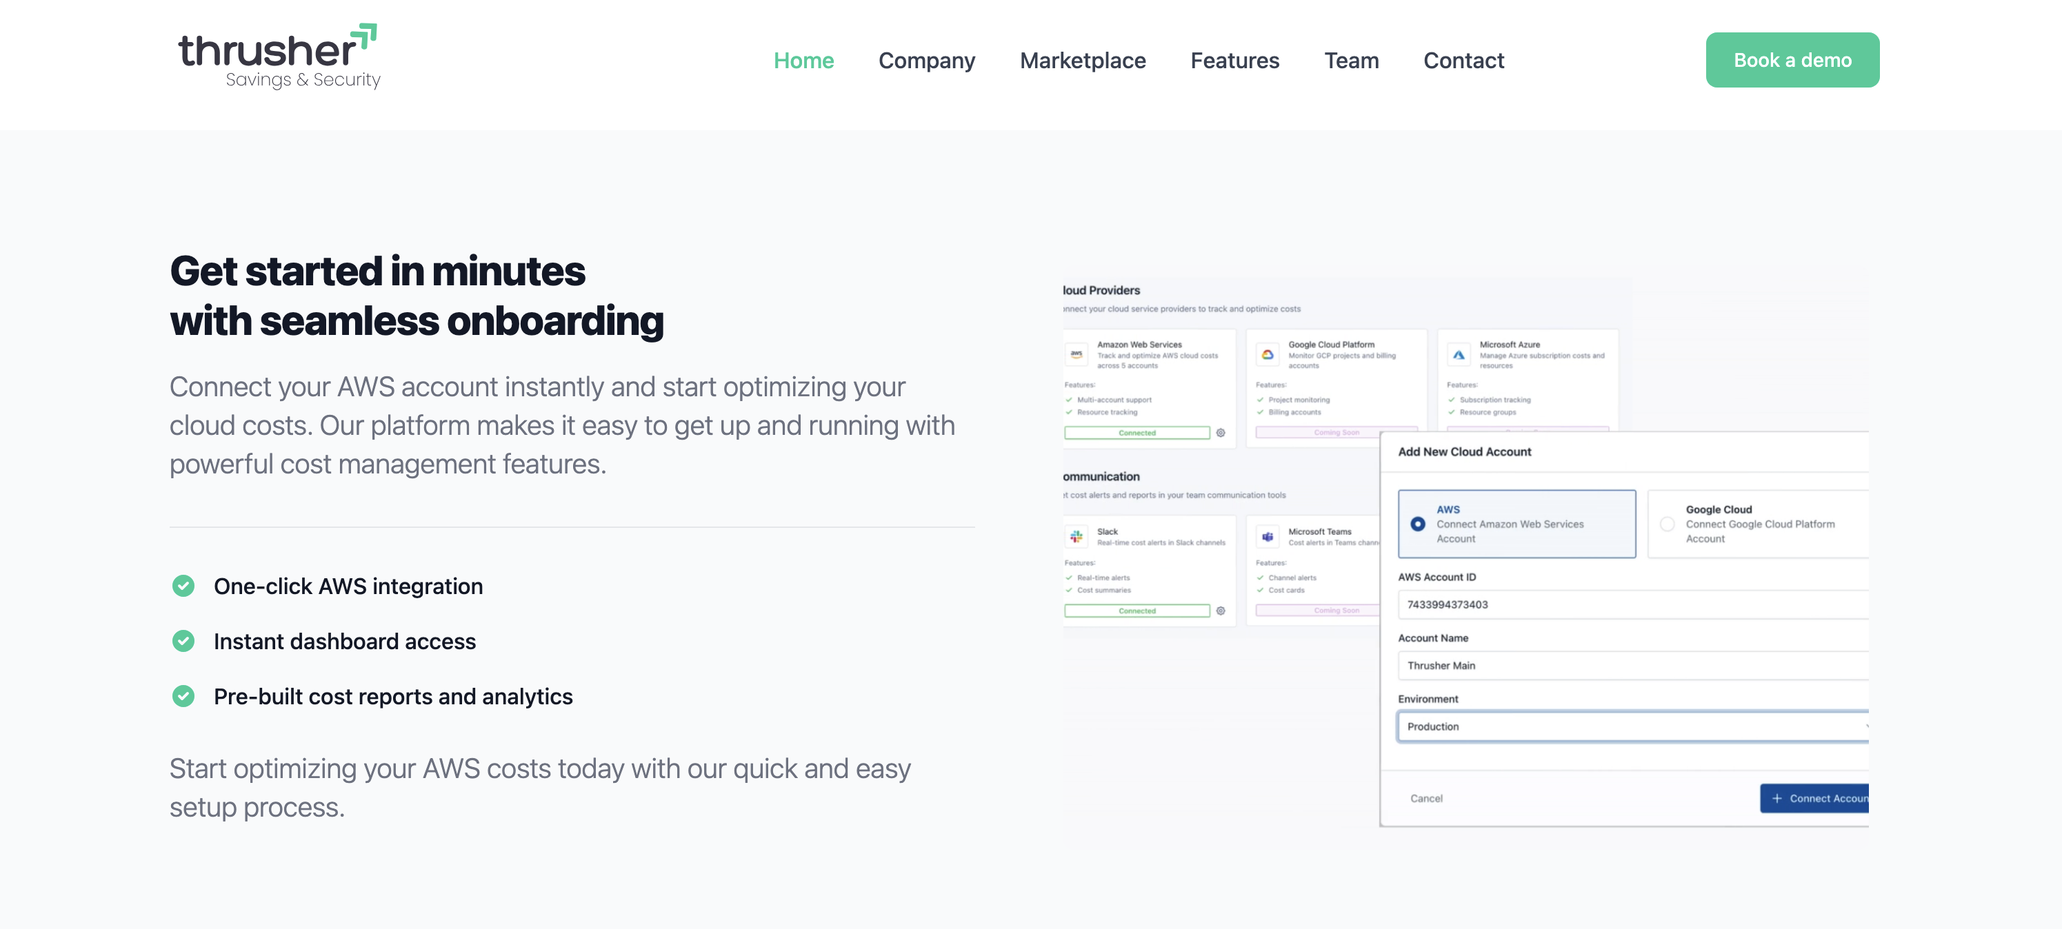
Task: Click the Amazon Web Services logo icon
Action: click(1077, 354)
